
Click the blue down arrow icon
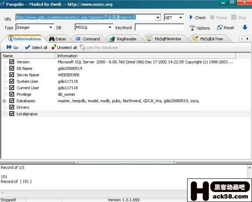[245, 28]
